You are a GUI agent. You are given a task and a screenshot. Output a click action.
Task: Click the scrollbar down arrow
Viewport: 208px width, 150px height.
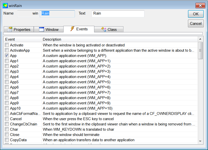(200, 141)
